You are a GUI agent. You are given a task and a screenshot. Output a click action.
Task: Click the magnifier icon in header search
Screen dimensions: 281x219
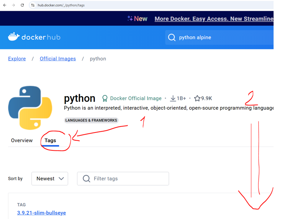click(172, 37)
